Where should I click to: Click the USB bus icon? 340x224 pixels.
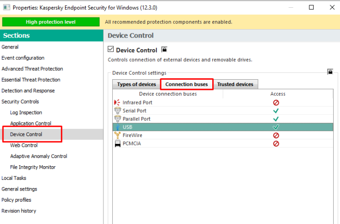tap(118, 127)
